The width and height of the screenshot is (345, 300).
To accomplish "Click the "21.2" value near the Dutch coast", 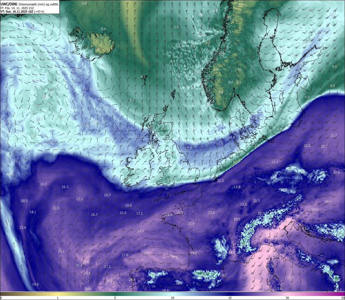I will coord(220,181).
